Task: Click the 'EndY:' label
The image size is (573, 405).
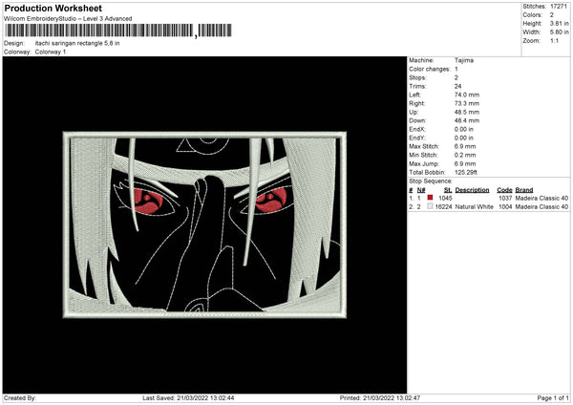Action: pyautogui.click(x=417, y=139)
